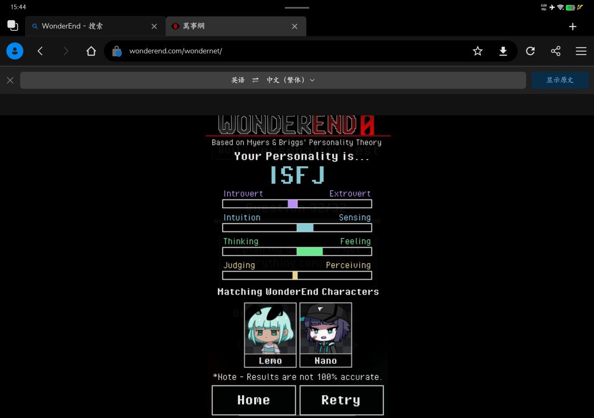The width and height of the screenshot is (594, 418).
Task: Open a new browser tab
Action: click(x=573, y=26)
